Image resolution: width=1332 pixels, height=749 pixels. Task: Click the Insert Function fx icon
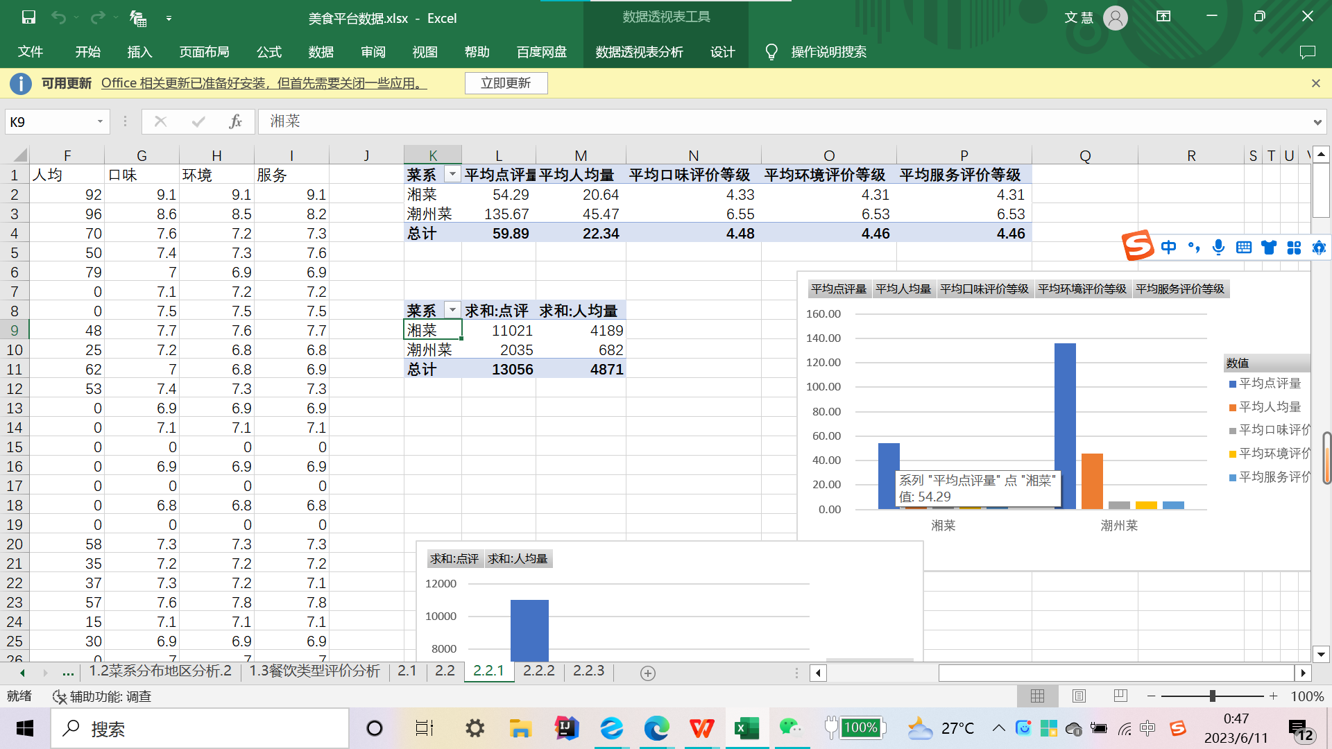click(235, 121)
